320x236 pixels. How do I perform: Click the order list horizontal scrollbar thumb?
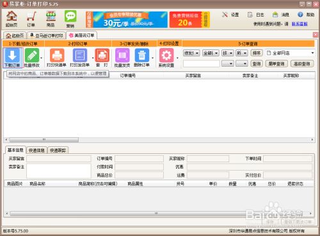pyautogui.click(x=44, y=140)
